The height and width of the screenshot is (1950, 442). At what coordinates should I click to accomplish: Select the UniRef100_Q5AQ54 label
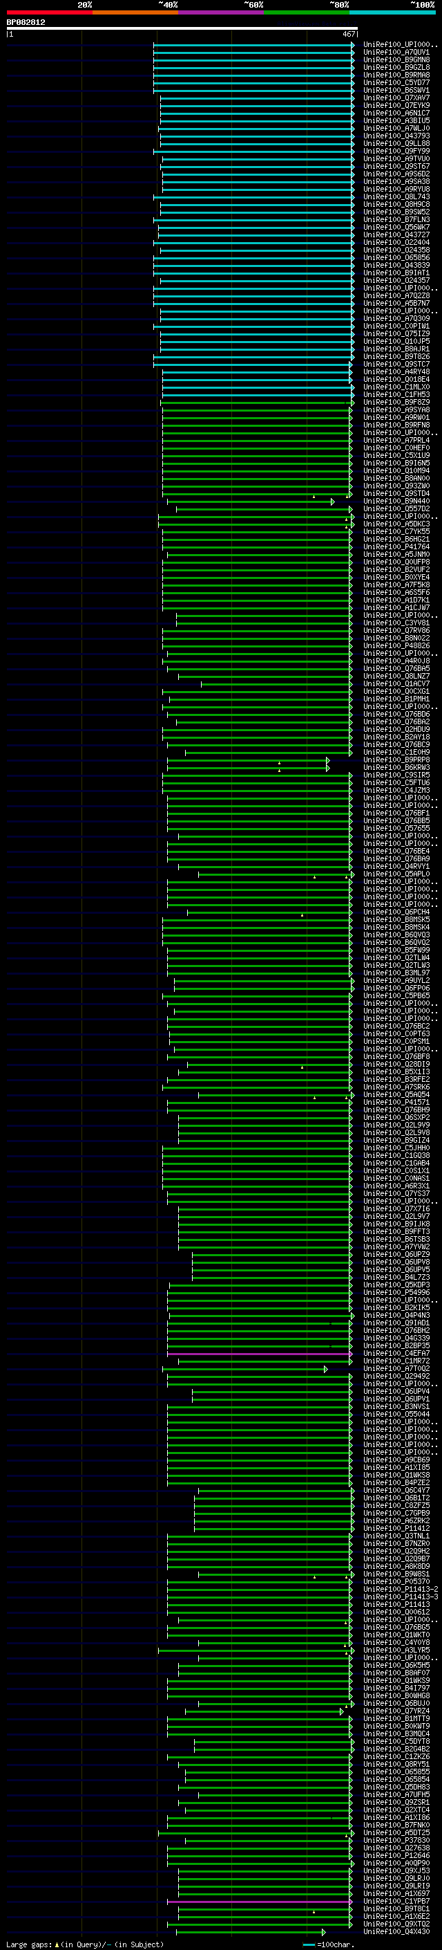pyautogui.click(x=396, y=1094)
